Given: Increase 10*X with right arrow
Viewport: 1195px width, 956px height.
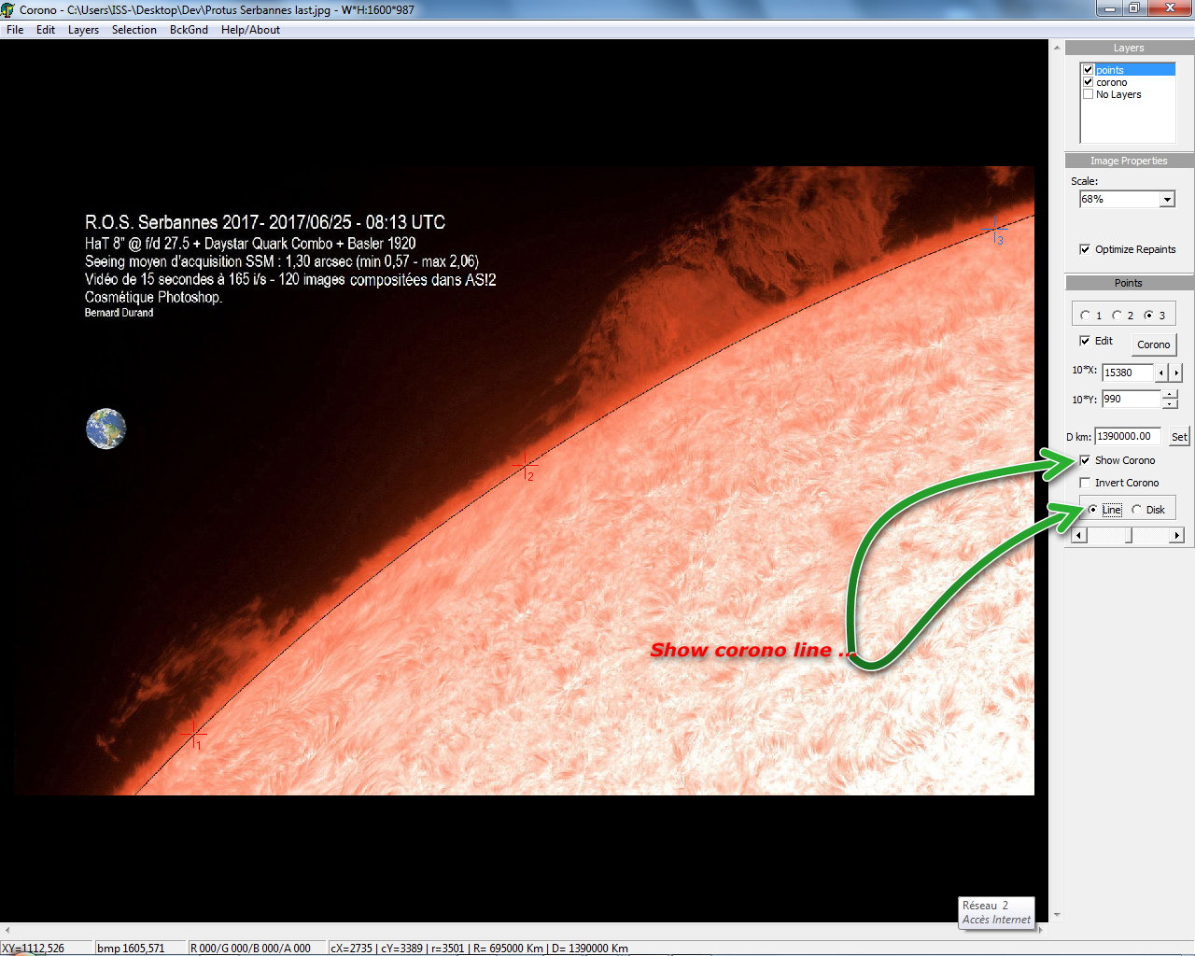Looking at the screenshot, I should click(1176, 373).
